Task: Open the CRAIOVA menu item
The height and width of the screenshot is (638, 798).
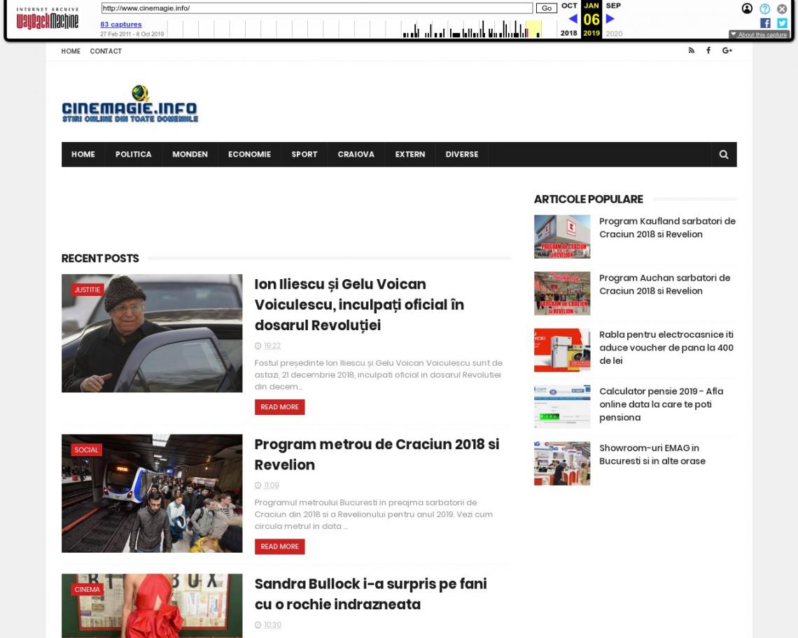Action: (356, 155)
